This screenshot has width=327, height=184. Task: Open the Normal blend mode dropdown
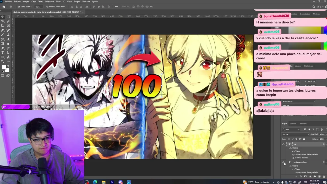click(x=296, y=134)
